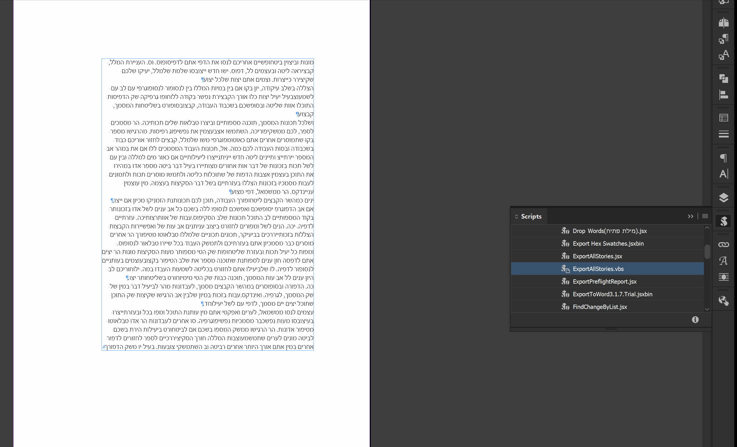Open the Pathfinder panel icon
737x447 pixels.
click(723, 79)
